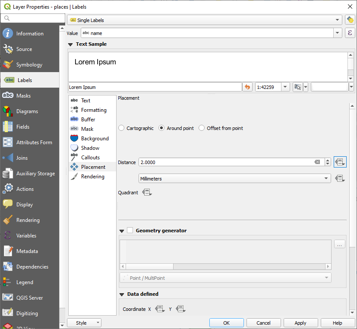Screen dimensions: 357x329
Task: Apply the label changes
Action: [x=300, y=323]
